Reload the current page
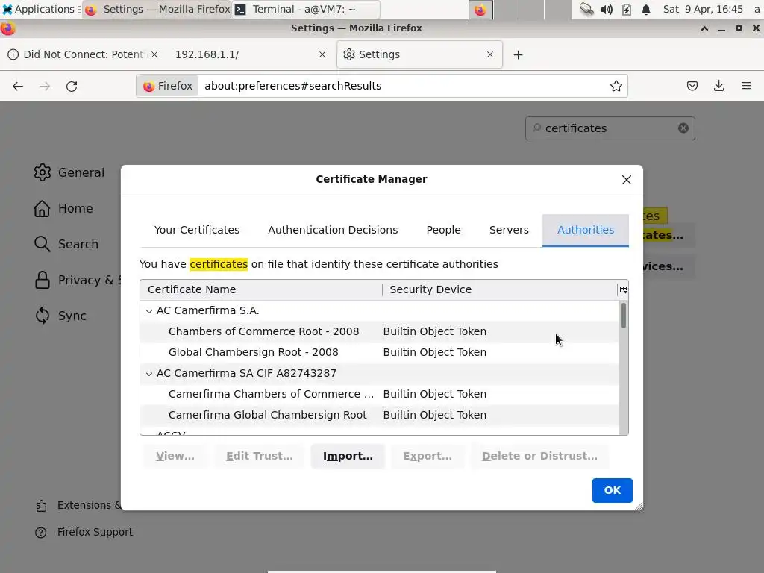This screenshot has height=573, width=764. click(x=72, y=87)
